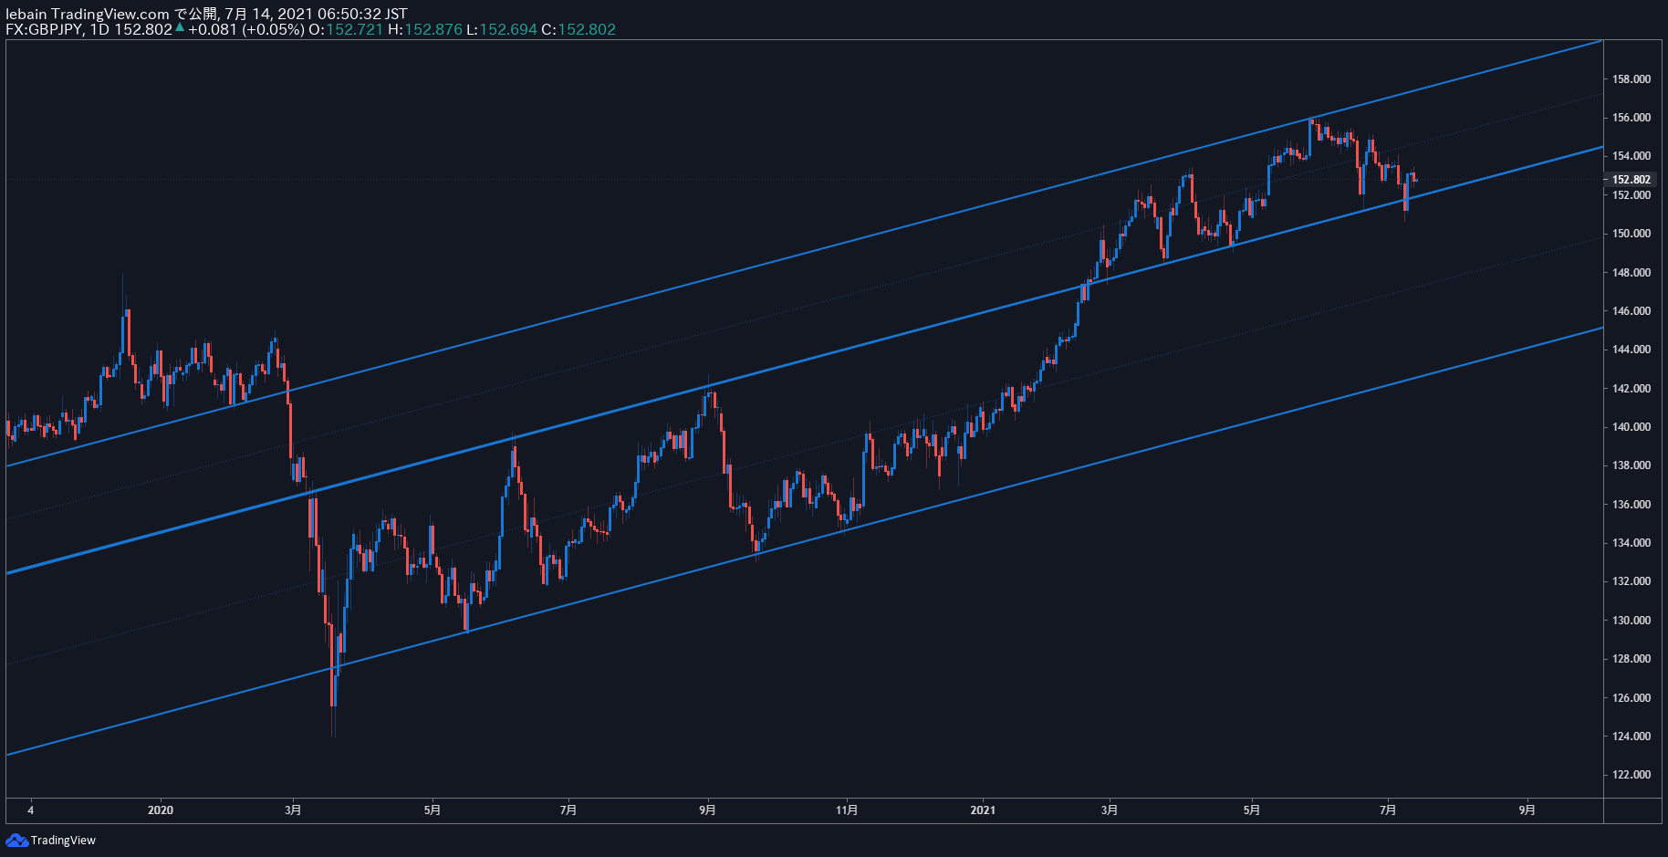The width and height of the screenshot is (1668, 857).
Task: Click the 7月 label after 2021
Action: pos(1388,810)
